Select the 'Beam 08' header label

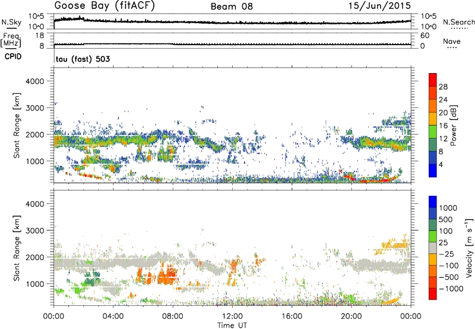(232, 7)
